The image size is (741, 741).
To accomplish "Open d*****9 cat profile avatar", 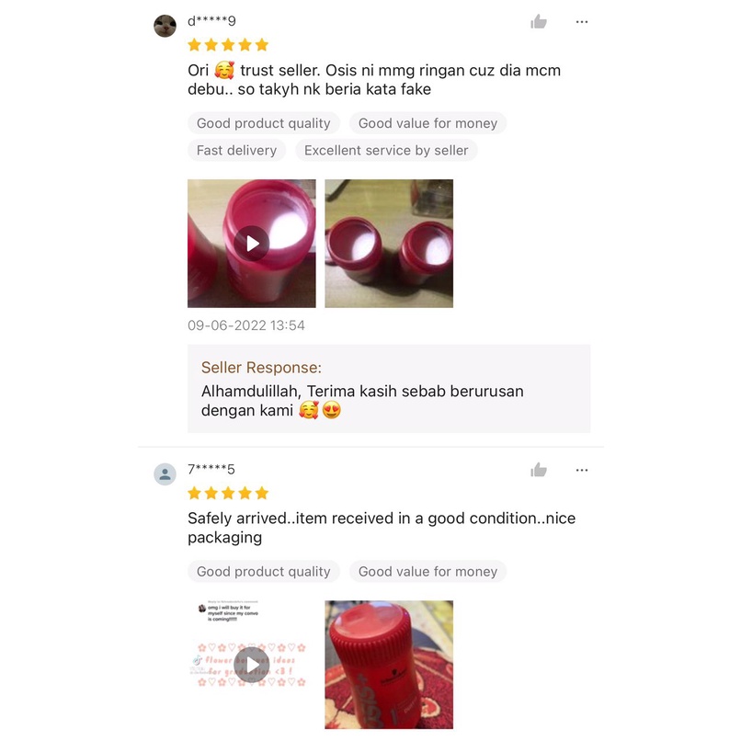I will coord(165,26).
